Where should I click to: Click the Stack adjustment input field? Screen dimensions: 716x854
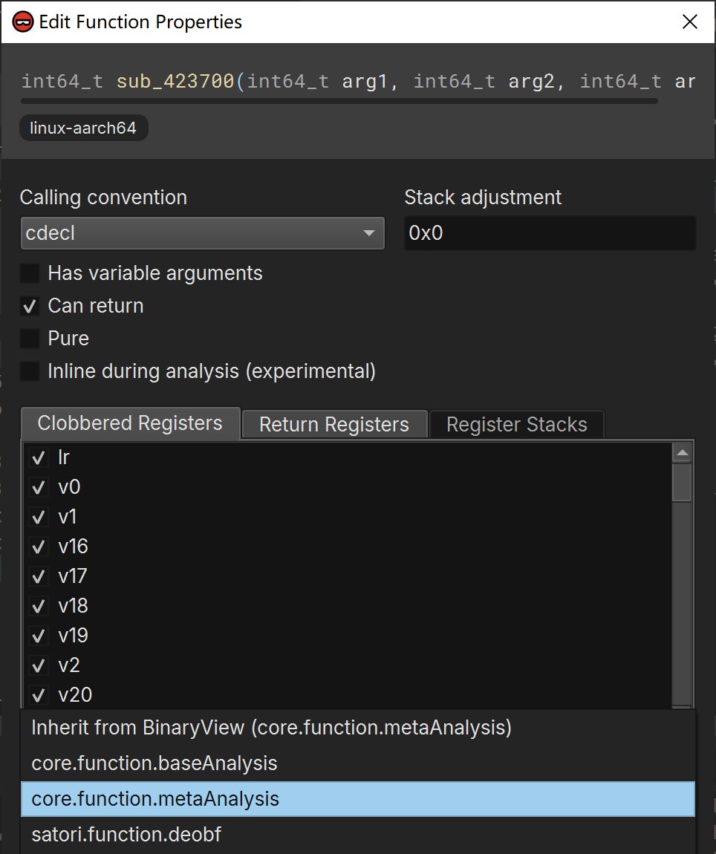[550, 233]
